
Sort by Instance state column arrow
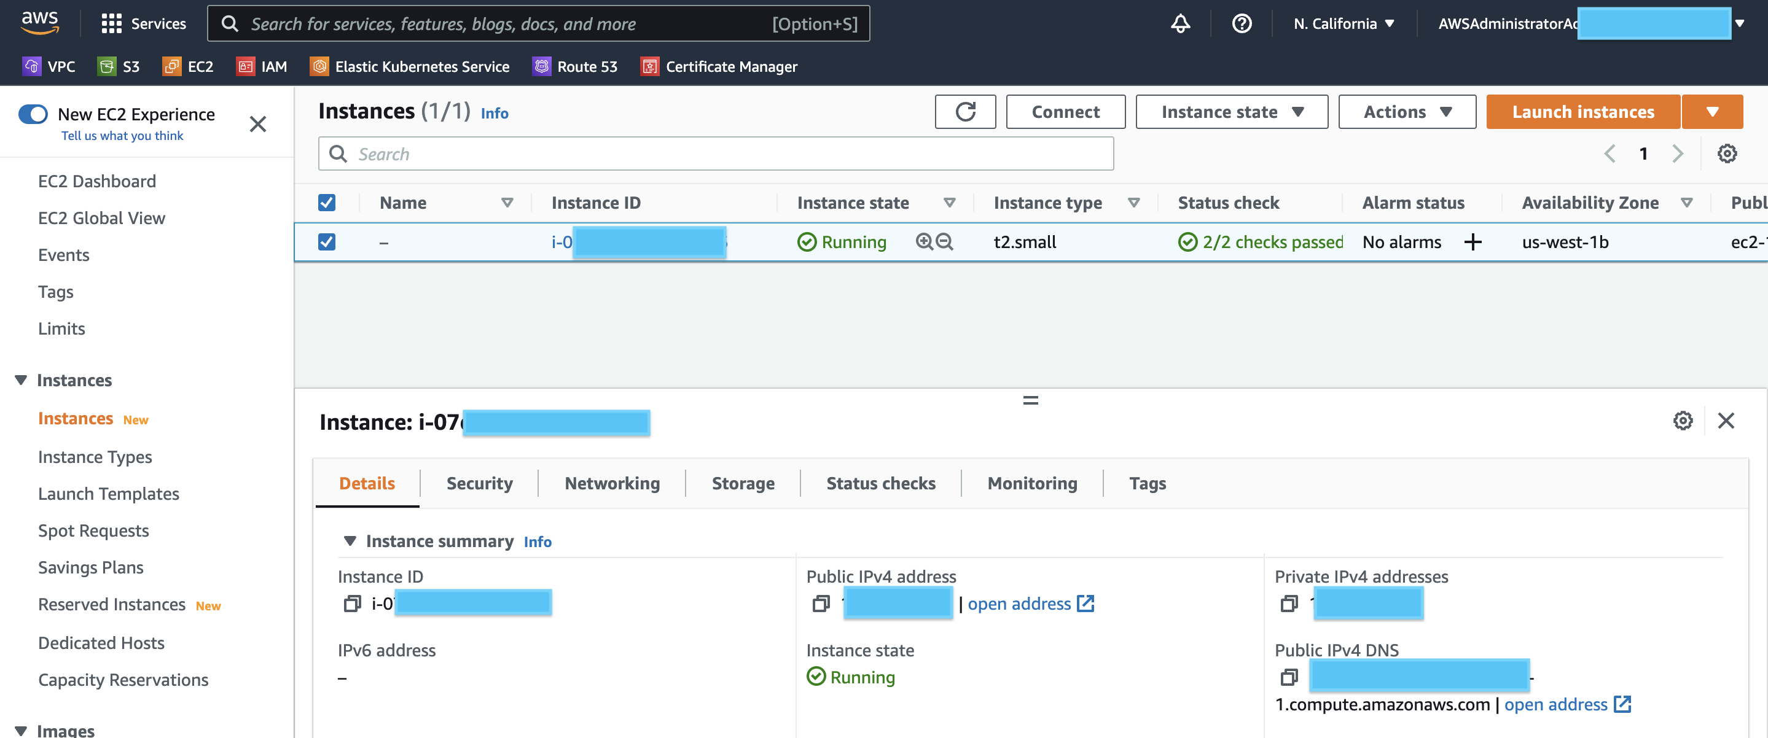click(949, 203)
